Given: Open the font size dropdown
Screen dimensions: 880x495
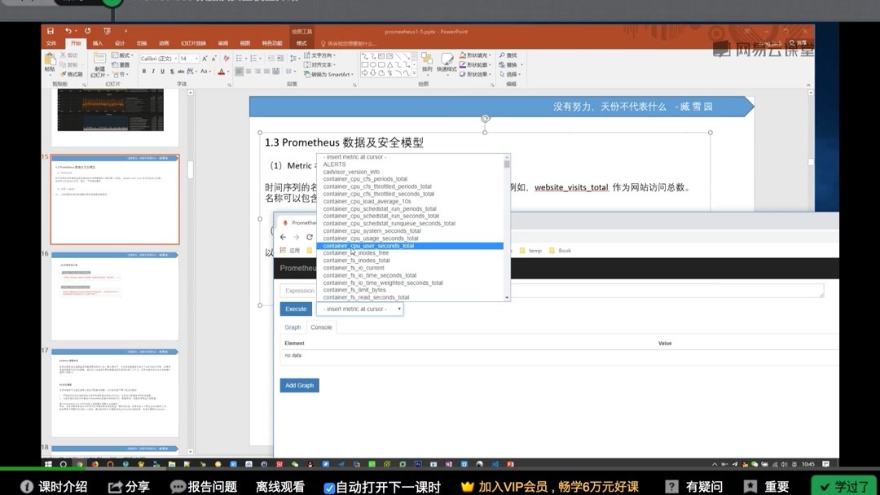Looking at the screenshot, I should click(196, 59).
